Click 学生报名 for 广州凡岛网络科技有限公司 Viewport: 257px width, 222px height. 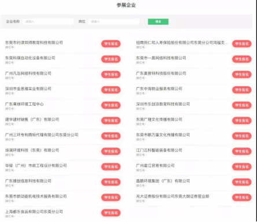(111, 75)
